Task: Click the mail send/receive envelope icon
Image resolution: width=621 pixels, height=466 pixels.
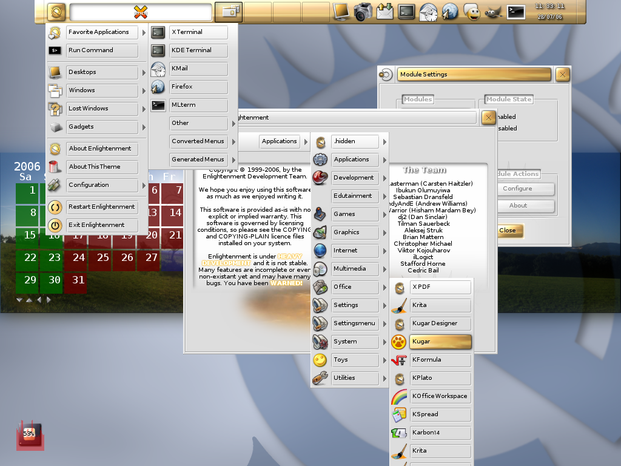Action: [384, 11]
